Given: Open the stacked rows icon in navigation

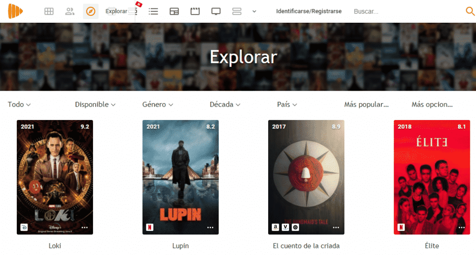Looking at the screenshot, I should tap(237, 12).
